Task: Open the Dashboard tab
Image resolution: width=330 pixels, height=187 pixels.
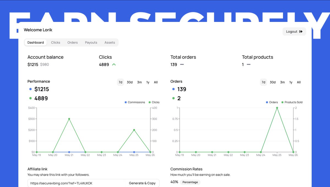Action: [35, 42]
